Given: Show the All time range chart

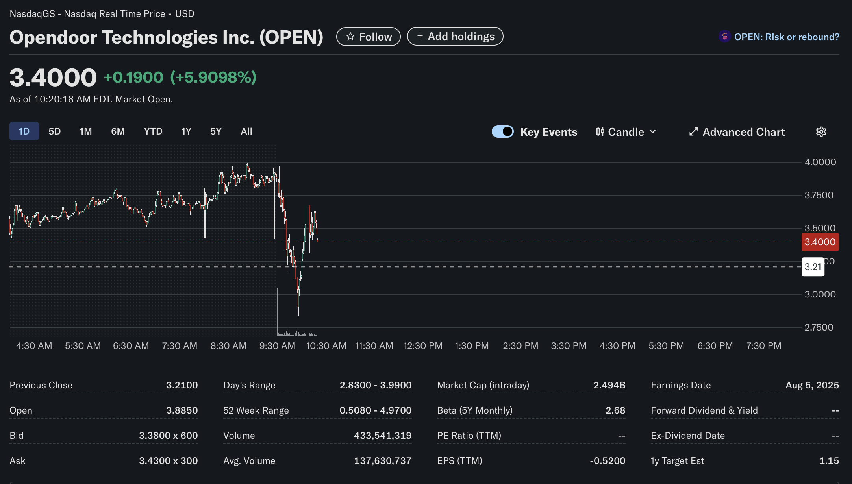Looking at the screenshot, I should (246, 131).
